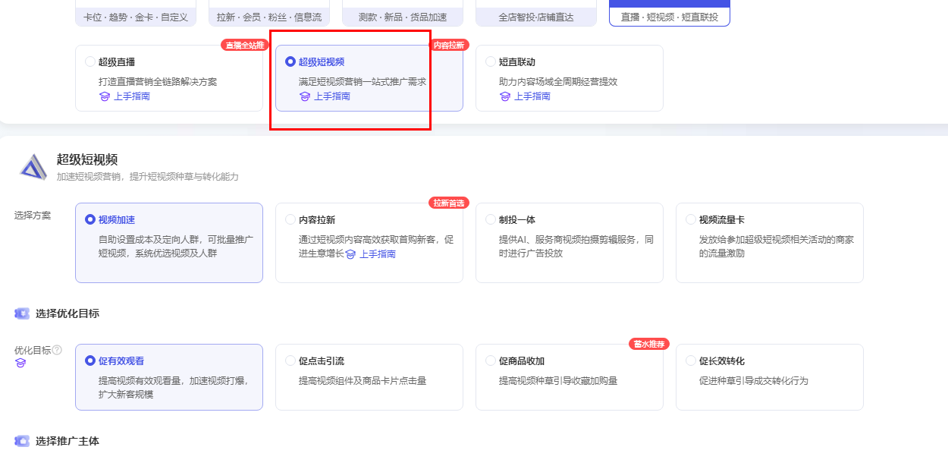948x466 pixels.
Task: Click the 超级短视频 triangle logo
Action: pos(33,167)
